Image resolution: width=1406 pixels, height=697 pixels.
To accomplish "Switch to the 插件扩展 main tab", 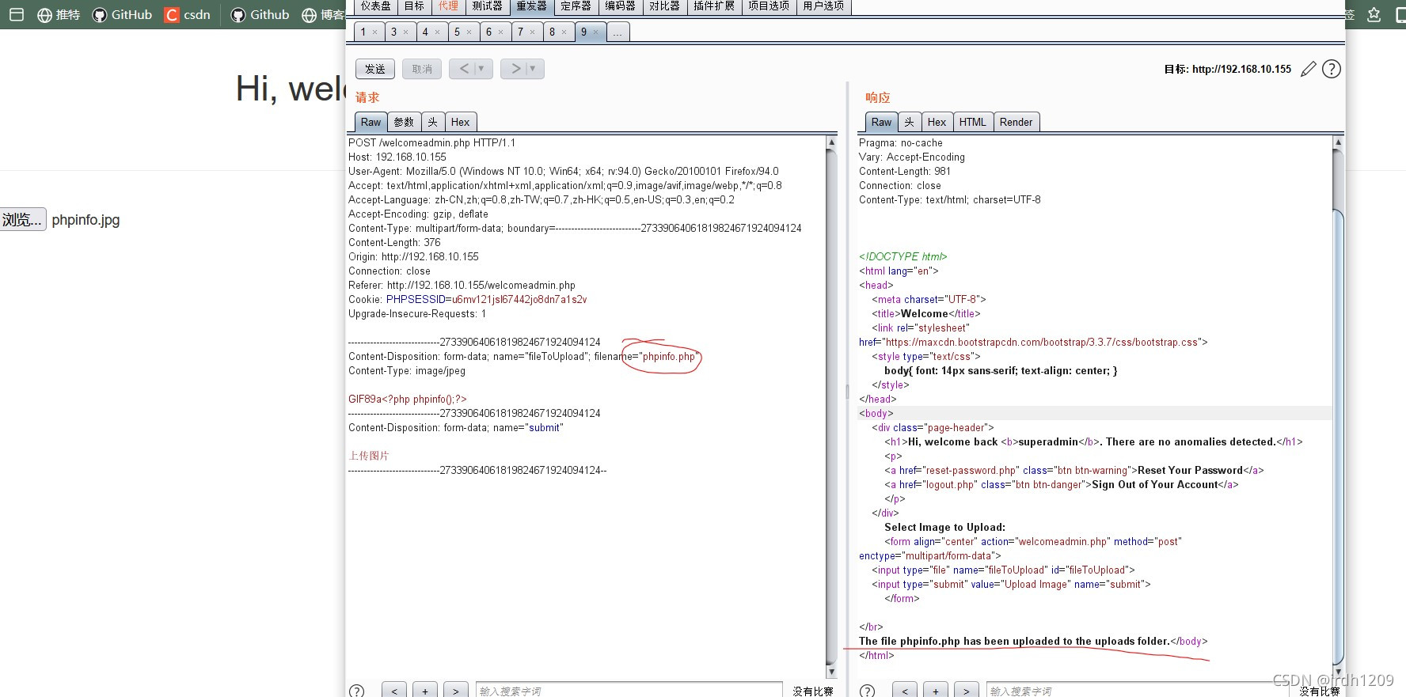I will 715,6.
